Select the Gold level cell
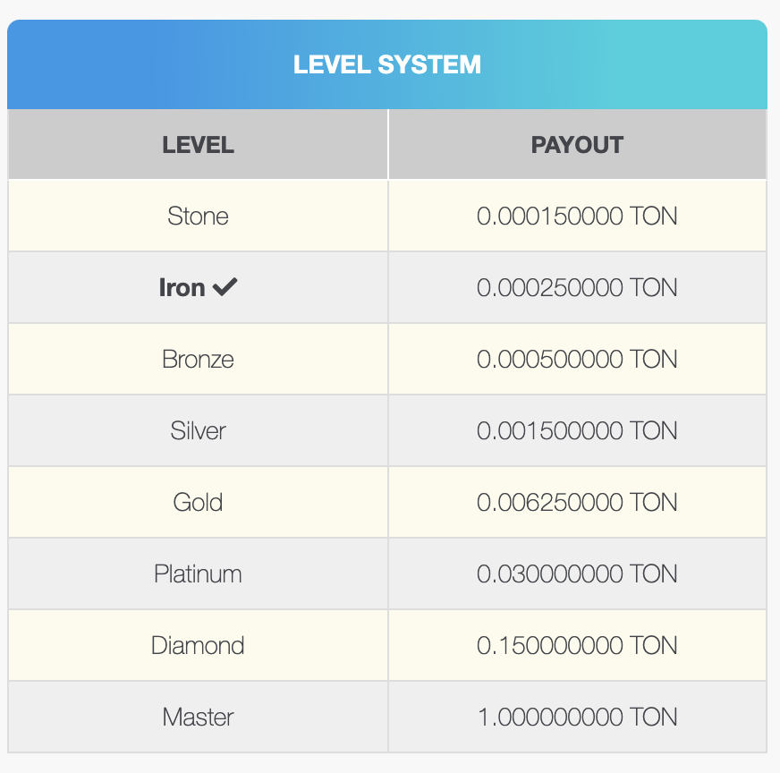This screenshot has width=780, height=773. [198, 502]
